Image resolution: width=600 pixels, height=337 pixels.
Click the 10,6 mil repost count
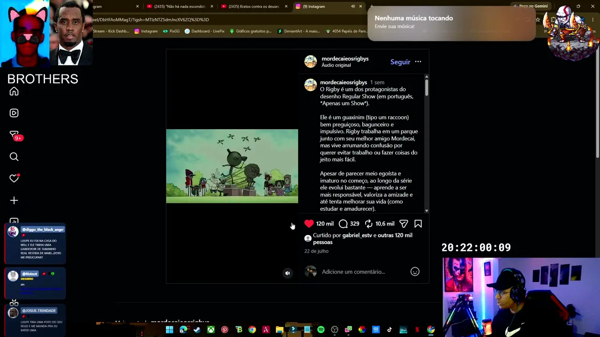(385, 224)
